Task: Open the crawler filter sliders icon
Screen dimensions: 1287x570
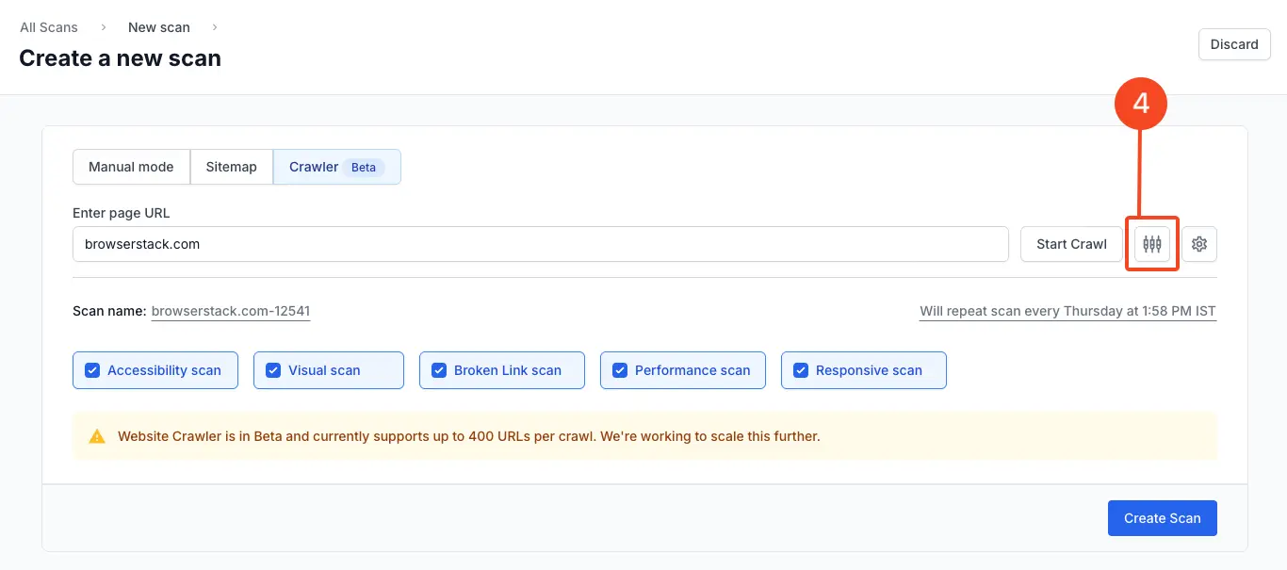Action: point(1151,244)
